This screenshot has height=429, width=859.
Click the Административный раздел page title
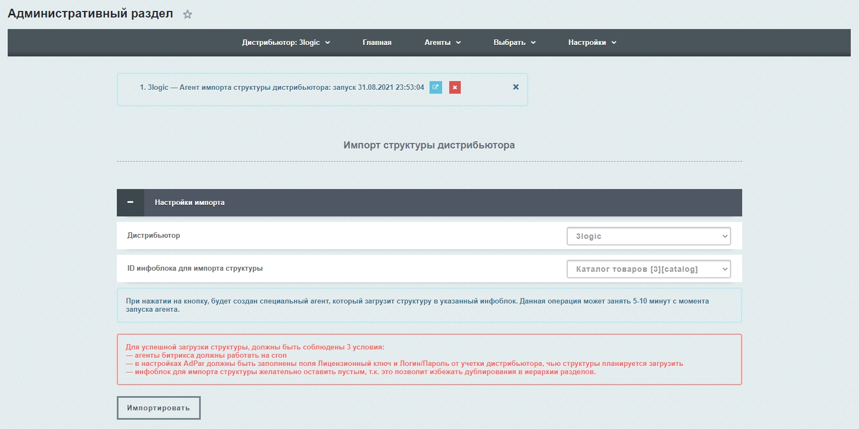[91, 14]
